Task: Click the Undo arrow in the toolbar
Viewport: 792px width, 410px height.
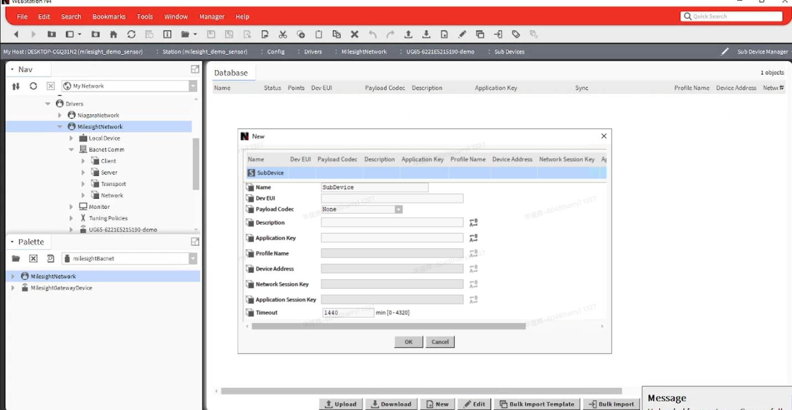Action: coord(372,34)
